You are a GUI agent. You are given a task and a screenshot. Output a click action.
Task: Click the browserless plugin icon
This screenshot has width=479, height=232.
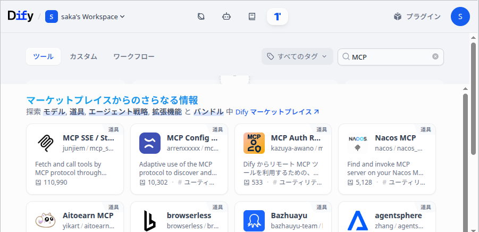tap(150, 221)
